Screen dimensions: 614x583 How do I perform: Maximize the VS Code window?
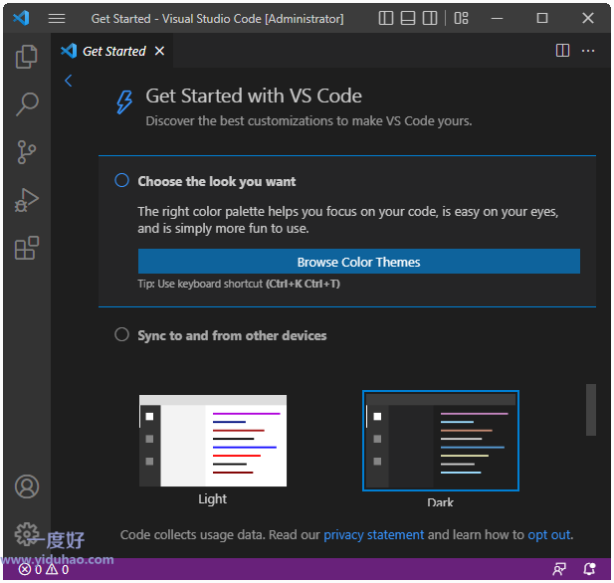(x=542, y=18)
